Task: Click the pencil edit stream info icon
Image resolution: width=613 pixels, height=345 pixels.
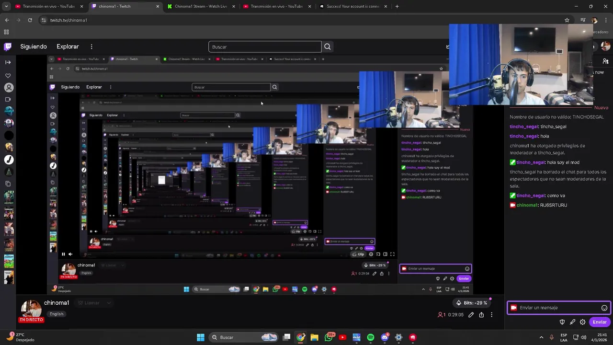Action: [x=471, y=315]
